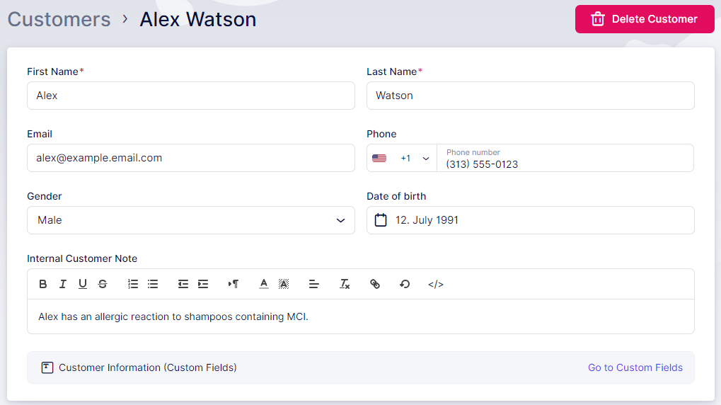The image size is (721, 405).
Task: Undo the last change in the note editor
Action: coord(405,284)
